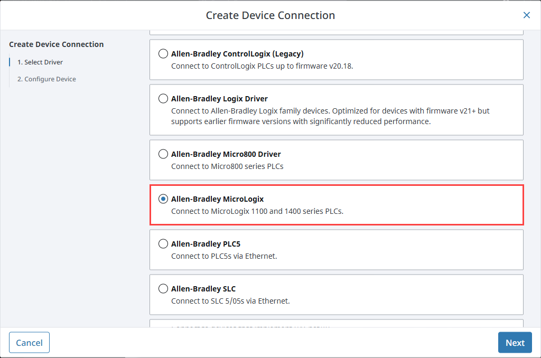
Task: Click 'Connect to SLC 5/05s via Ethernet.' description
Action: [x=230, y=301]
